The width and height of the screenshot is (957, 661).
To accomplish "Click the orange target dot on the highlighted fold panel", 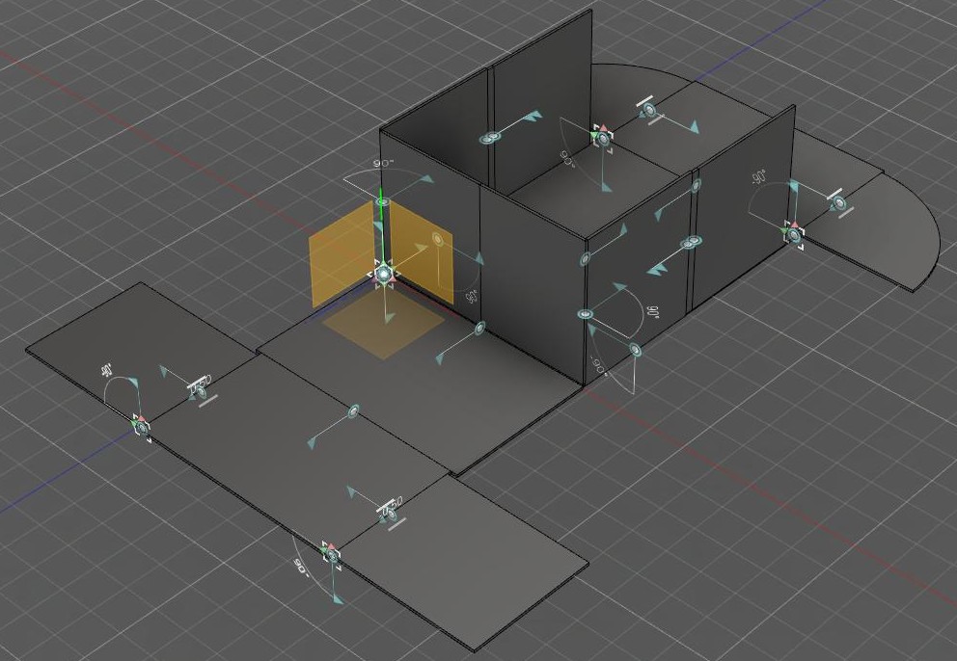I will (438, 238).
